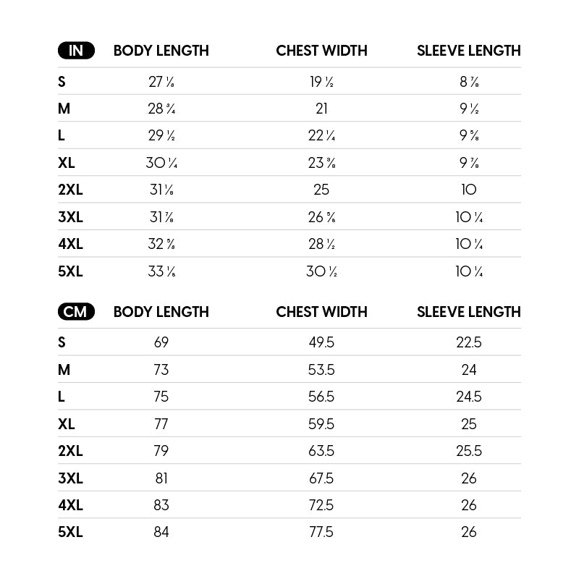The width and height of the screenshot is (579, 579).
Task: Select CHEST WIDTH header in inches table
Action: [x=321, y=51]
